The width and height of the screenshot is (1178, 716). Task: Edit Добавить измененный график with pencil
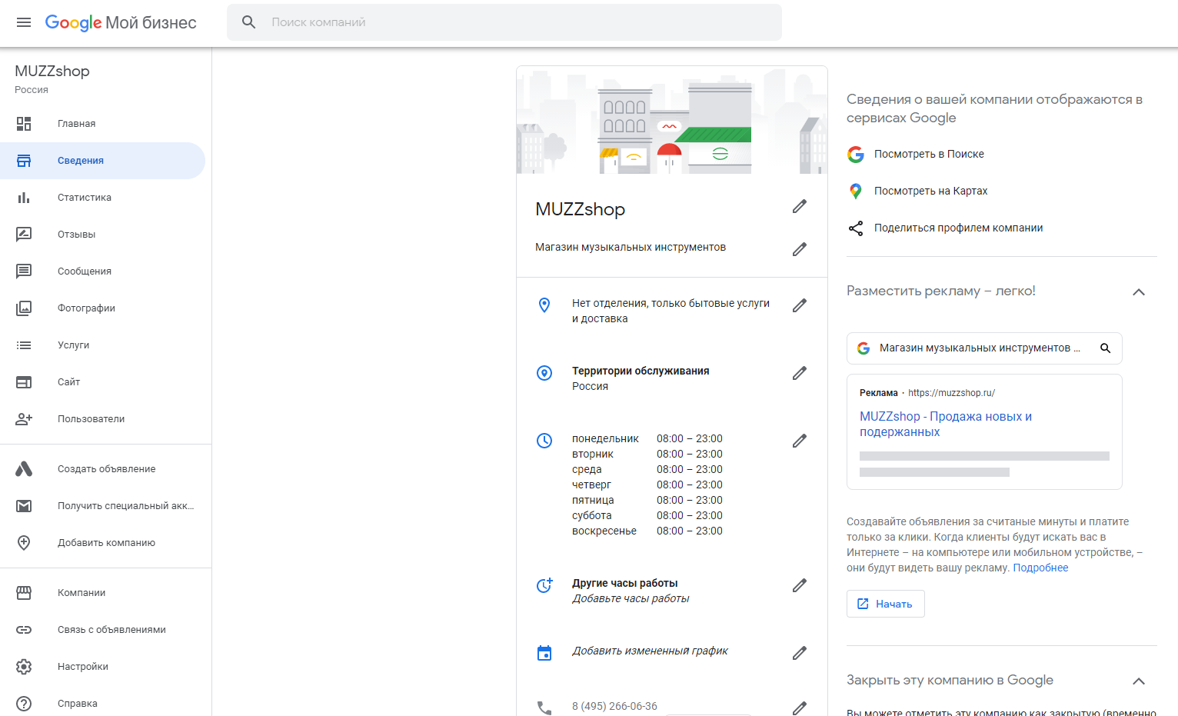click(x=800, y=653)
